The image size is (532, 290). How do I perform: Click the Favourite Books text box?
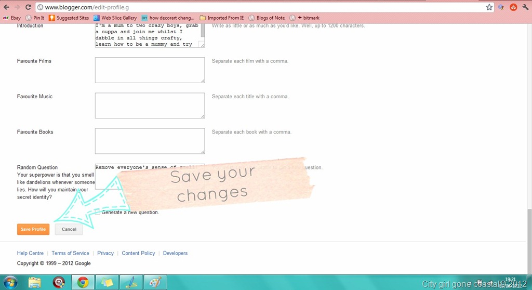coord(150,141)
